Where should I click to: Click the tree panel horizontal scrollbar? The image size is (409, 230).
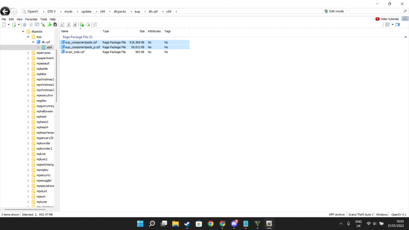click(25, 209)
